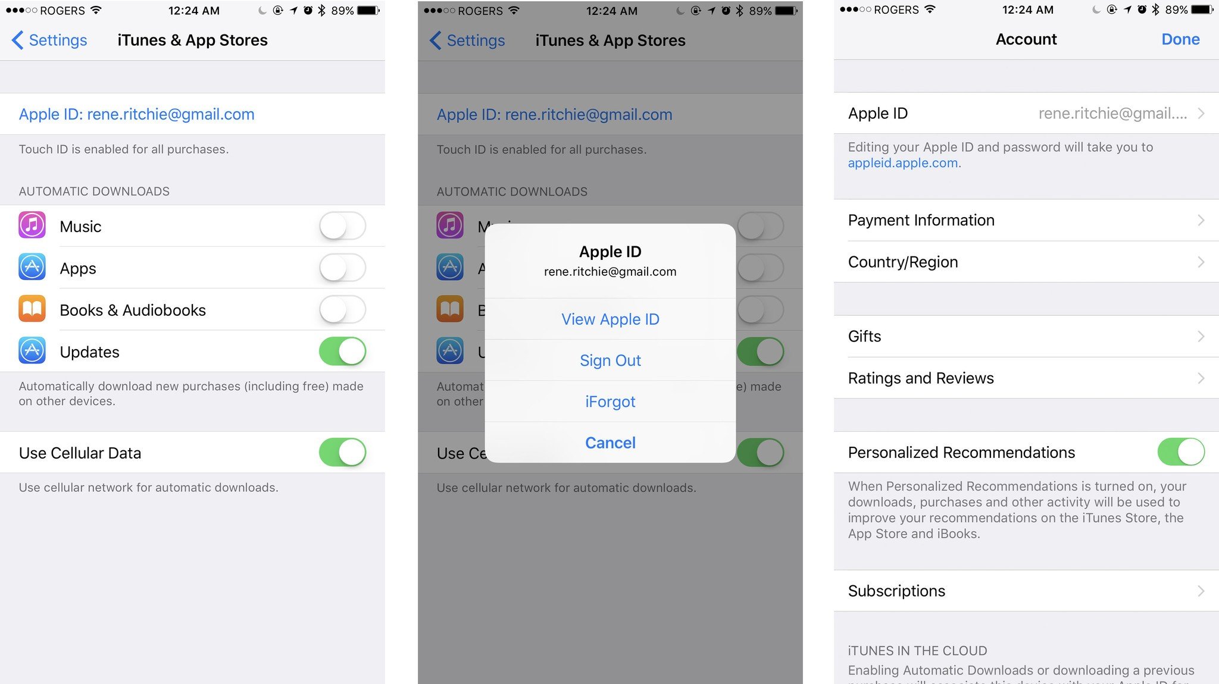Tap the Apple ID Gmail link at top
1219x684 pixels.
pos(136,114)
